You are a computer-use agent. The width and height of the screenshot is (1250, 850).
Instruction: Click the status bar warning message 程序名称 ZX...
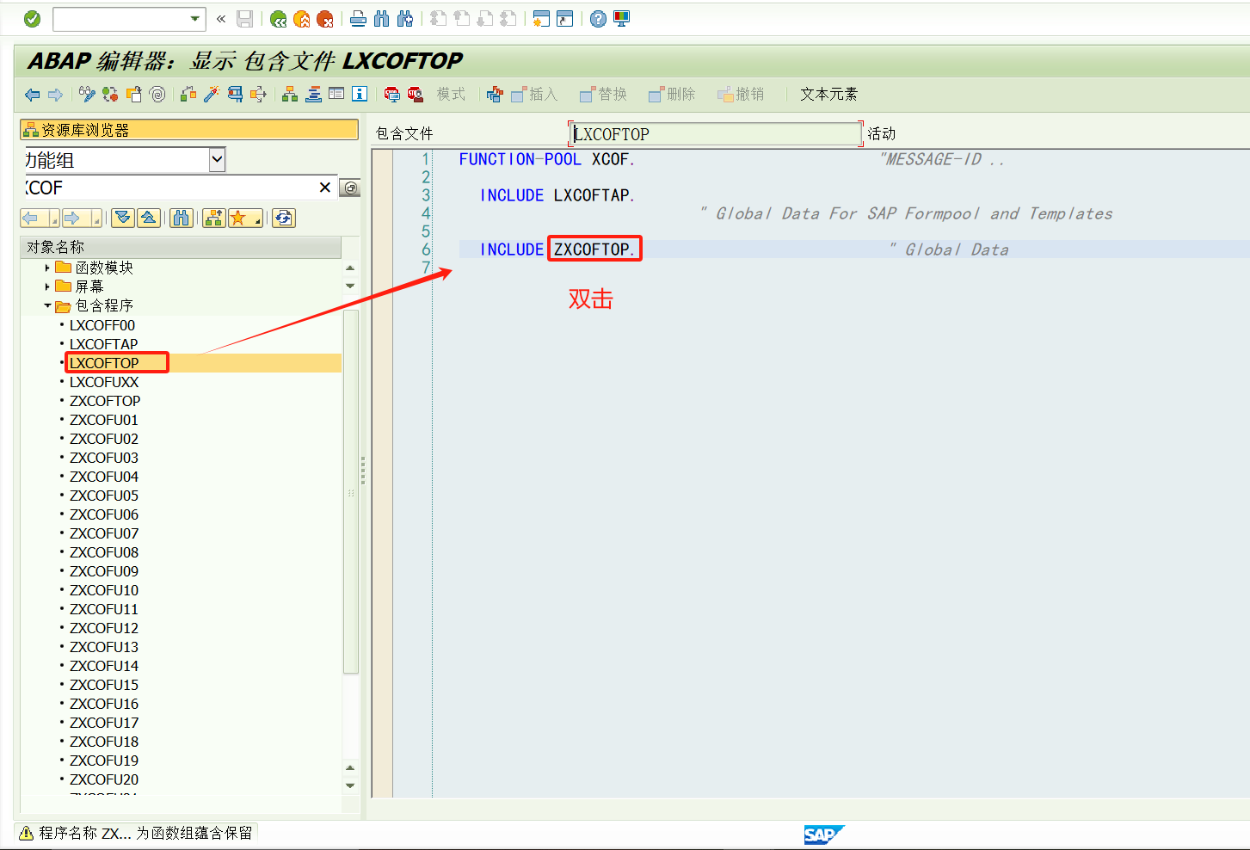[145, 833]
